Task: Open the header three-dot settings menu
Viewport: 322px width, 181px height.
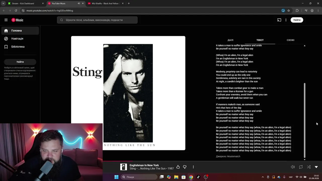Action: [x=286, y=20]
